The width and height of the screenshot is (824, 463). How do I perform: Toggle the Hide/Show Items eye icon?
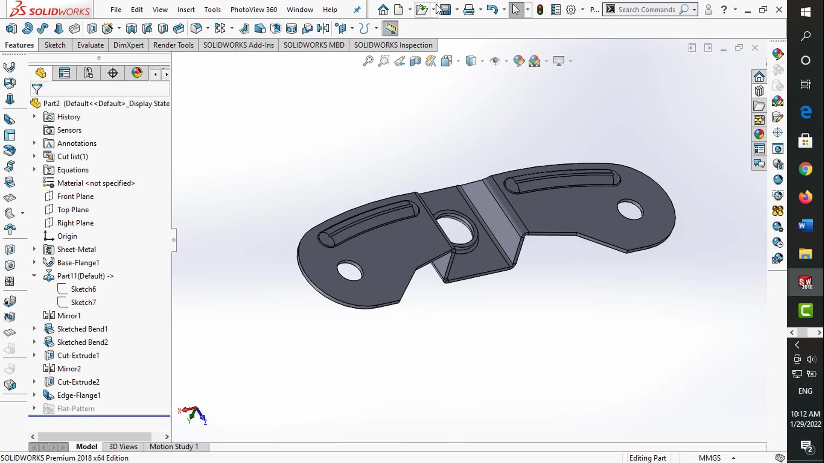[x=495, y=61]
